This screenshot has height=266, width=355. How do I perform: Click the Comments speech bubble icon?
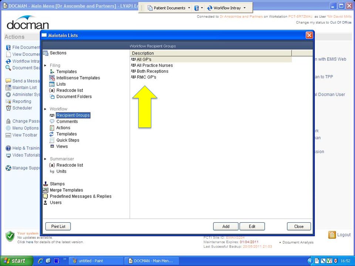pyautogui.click(x=52, y=122)
